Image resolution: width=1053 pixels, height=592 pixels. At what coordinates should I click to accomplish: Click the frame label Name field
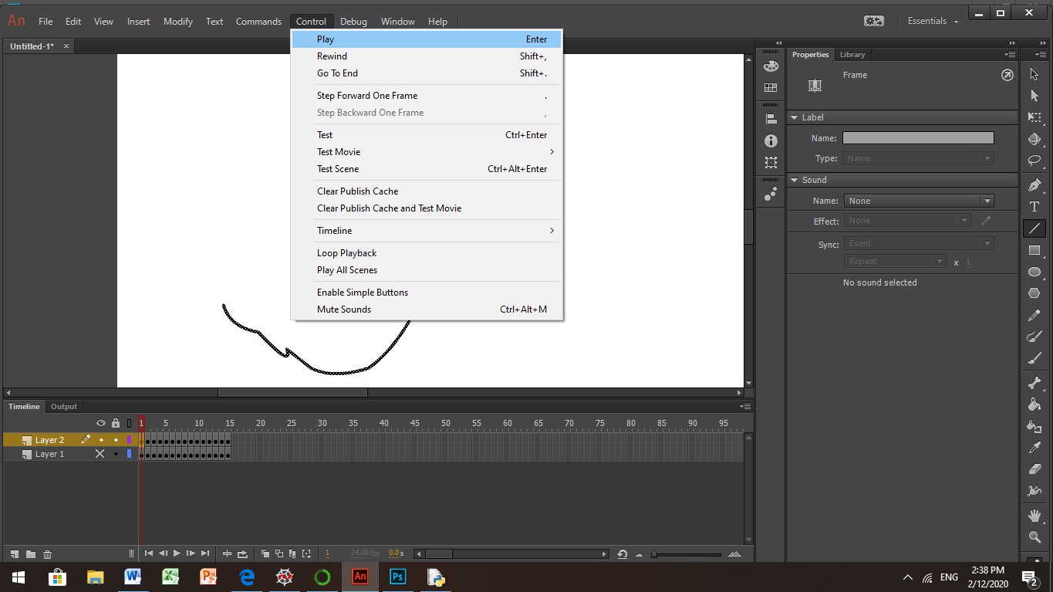click(x=918, y=138)
